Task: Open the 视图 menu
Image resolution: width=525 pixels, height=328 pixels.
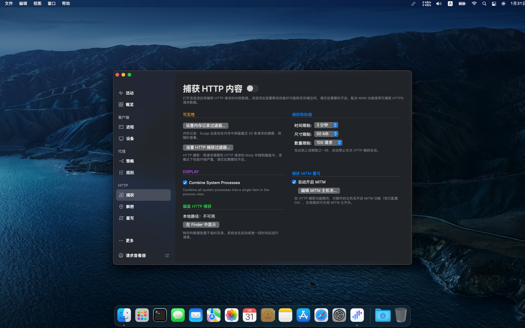Action: 37,4
